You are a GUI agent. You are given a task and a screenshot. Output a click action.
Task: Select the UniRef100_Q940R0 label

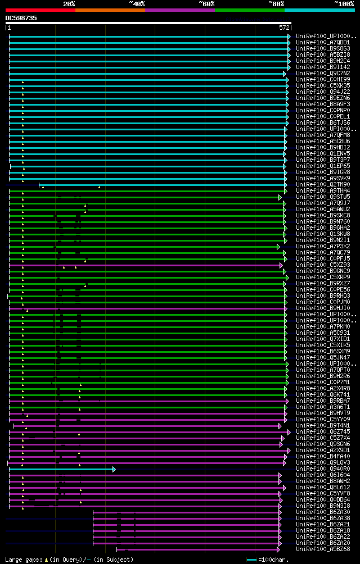pyautogui.click(x=323, y=469)
